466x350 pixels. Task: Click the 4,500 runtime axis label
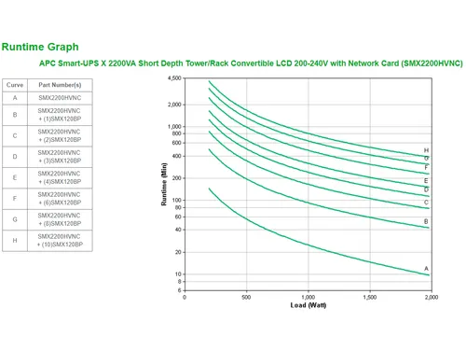coord(174,78)
